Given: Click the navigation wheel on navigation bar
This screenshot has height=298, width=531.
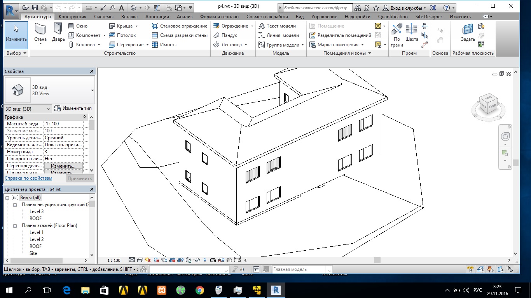Looking at the screenshot, I should click(505, 137).
